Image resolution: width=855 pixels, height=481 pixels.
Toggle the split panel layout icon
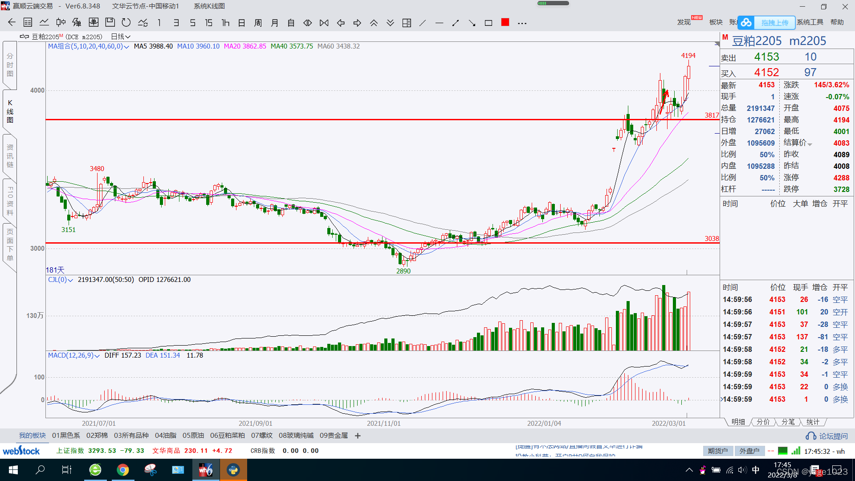(407, 23)
